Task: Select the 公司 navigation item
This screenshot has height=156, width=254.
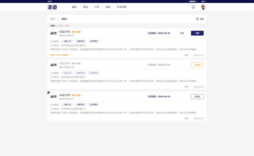Action: point(97,7)
